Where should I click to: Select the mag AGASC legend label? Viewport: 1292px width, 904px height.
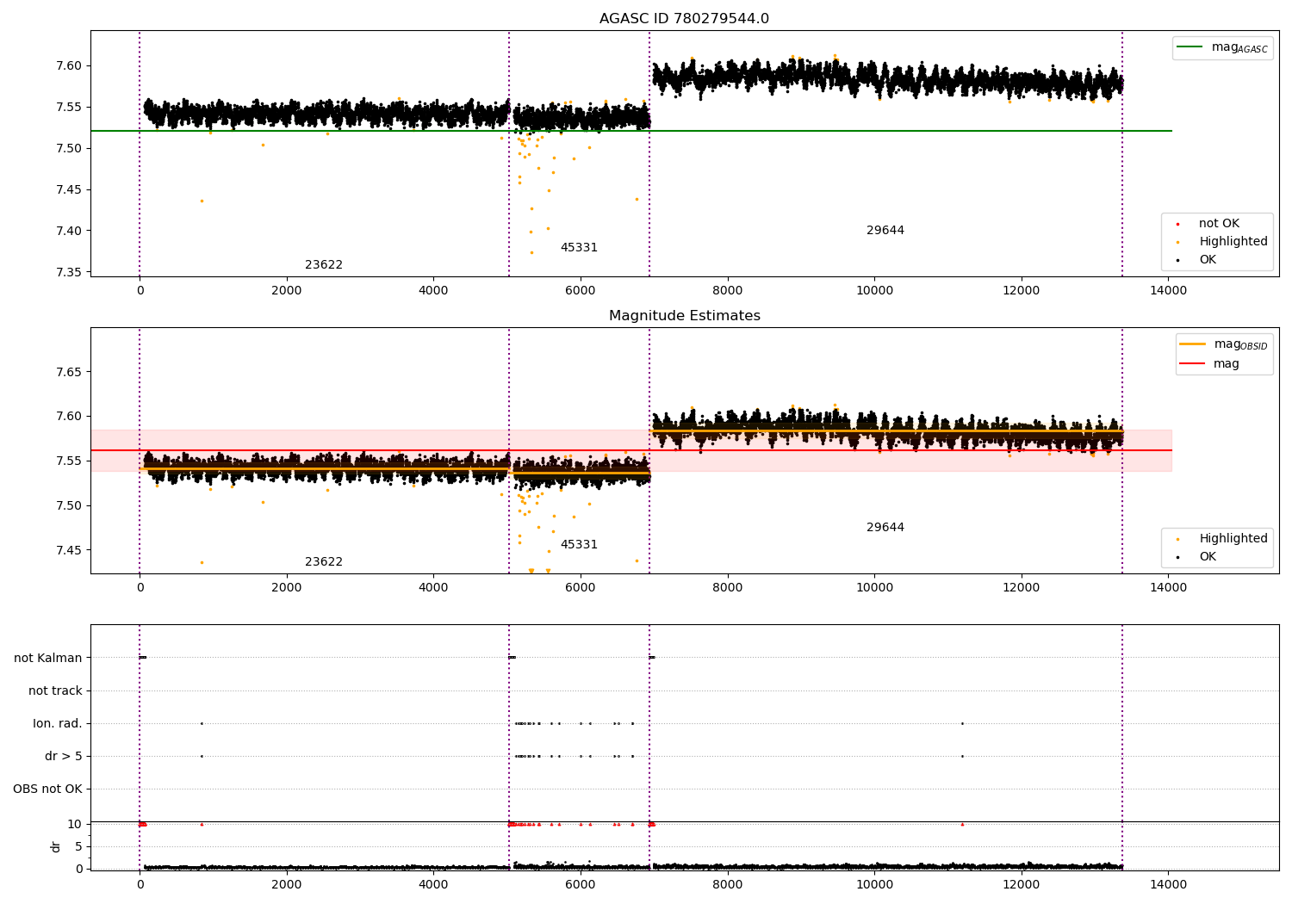coord(1239,47)
